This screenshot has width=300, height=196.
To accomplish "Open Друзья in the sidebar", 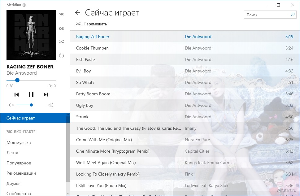I will tap(13, 183).
